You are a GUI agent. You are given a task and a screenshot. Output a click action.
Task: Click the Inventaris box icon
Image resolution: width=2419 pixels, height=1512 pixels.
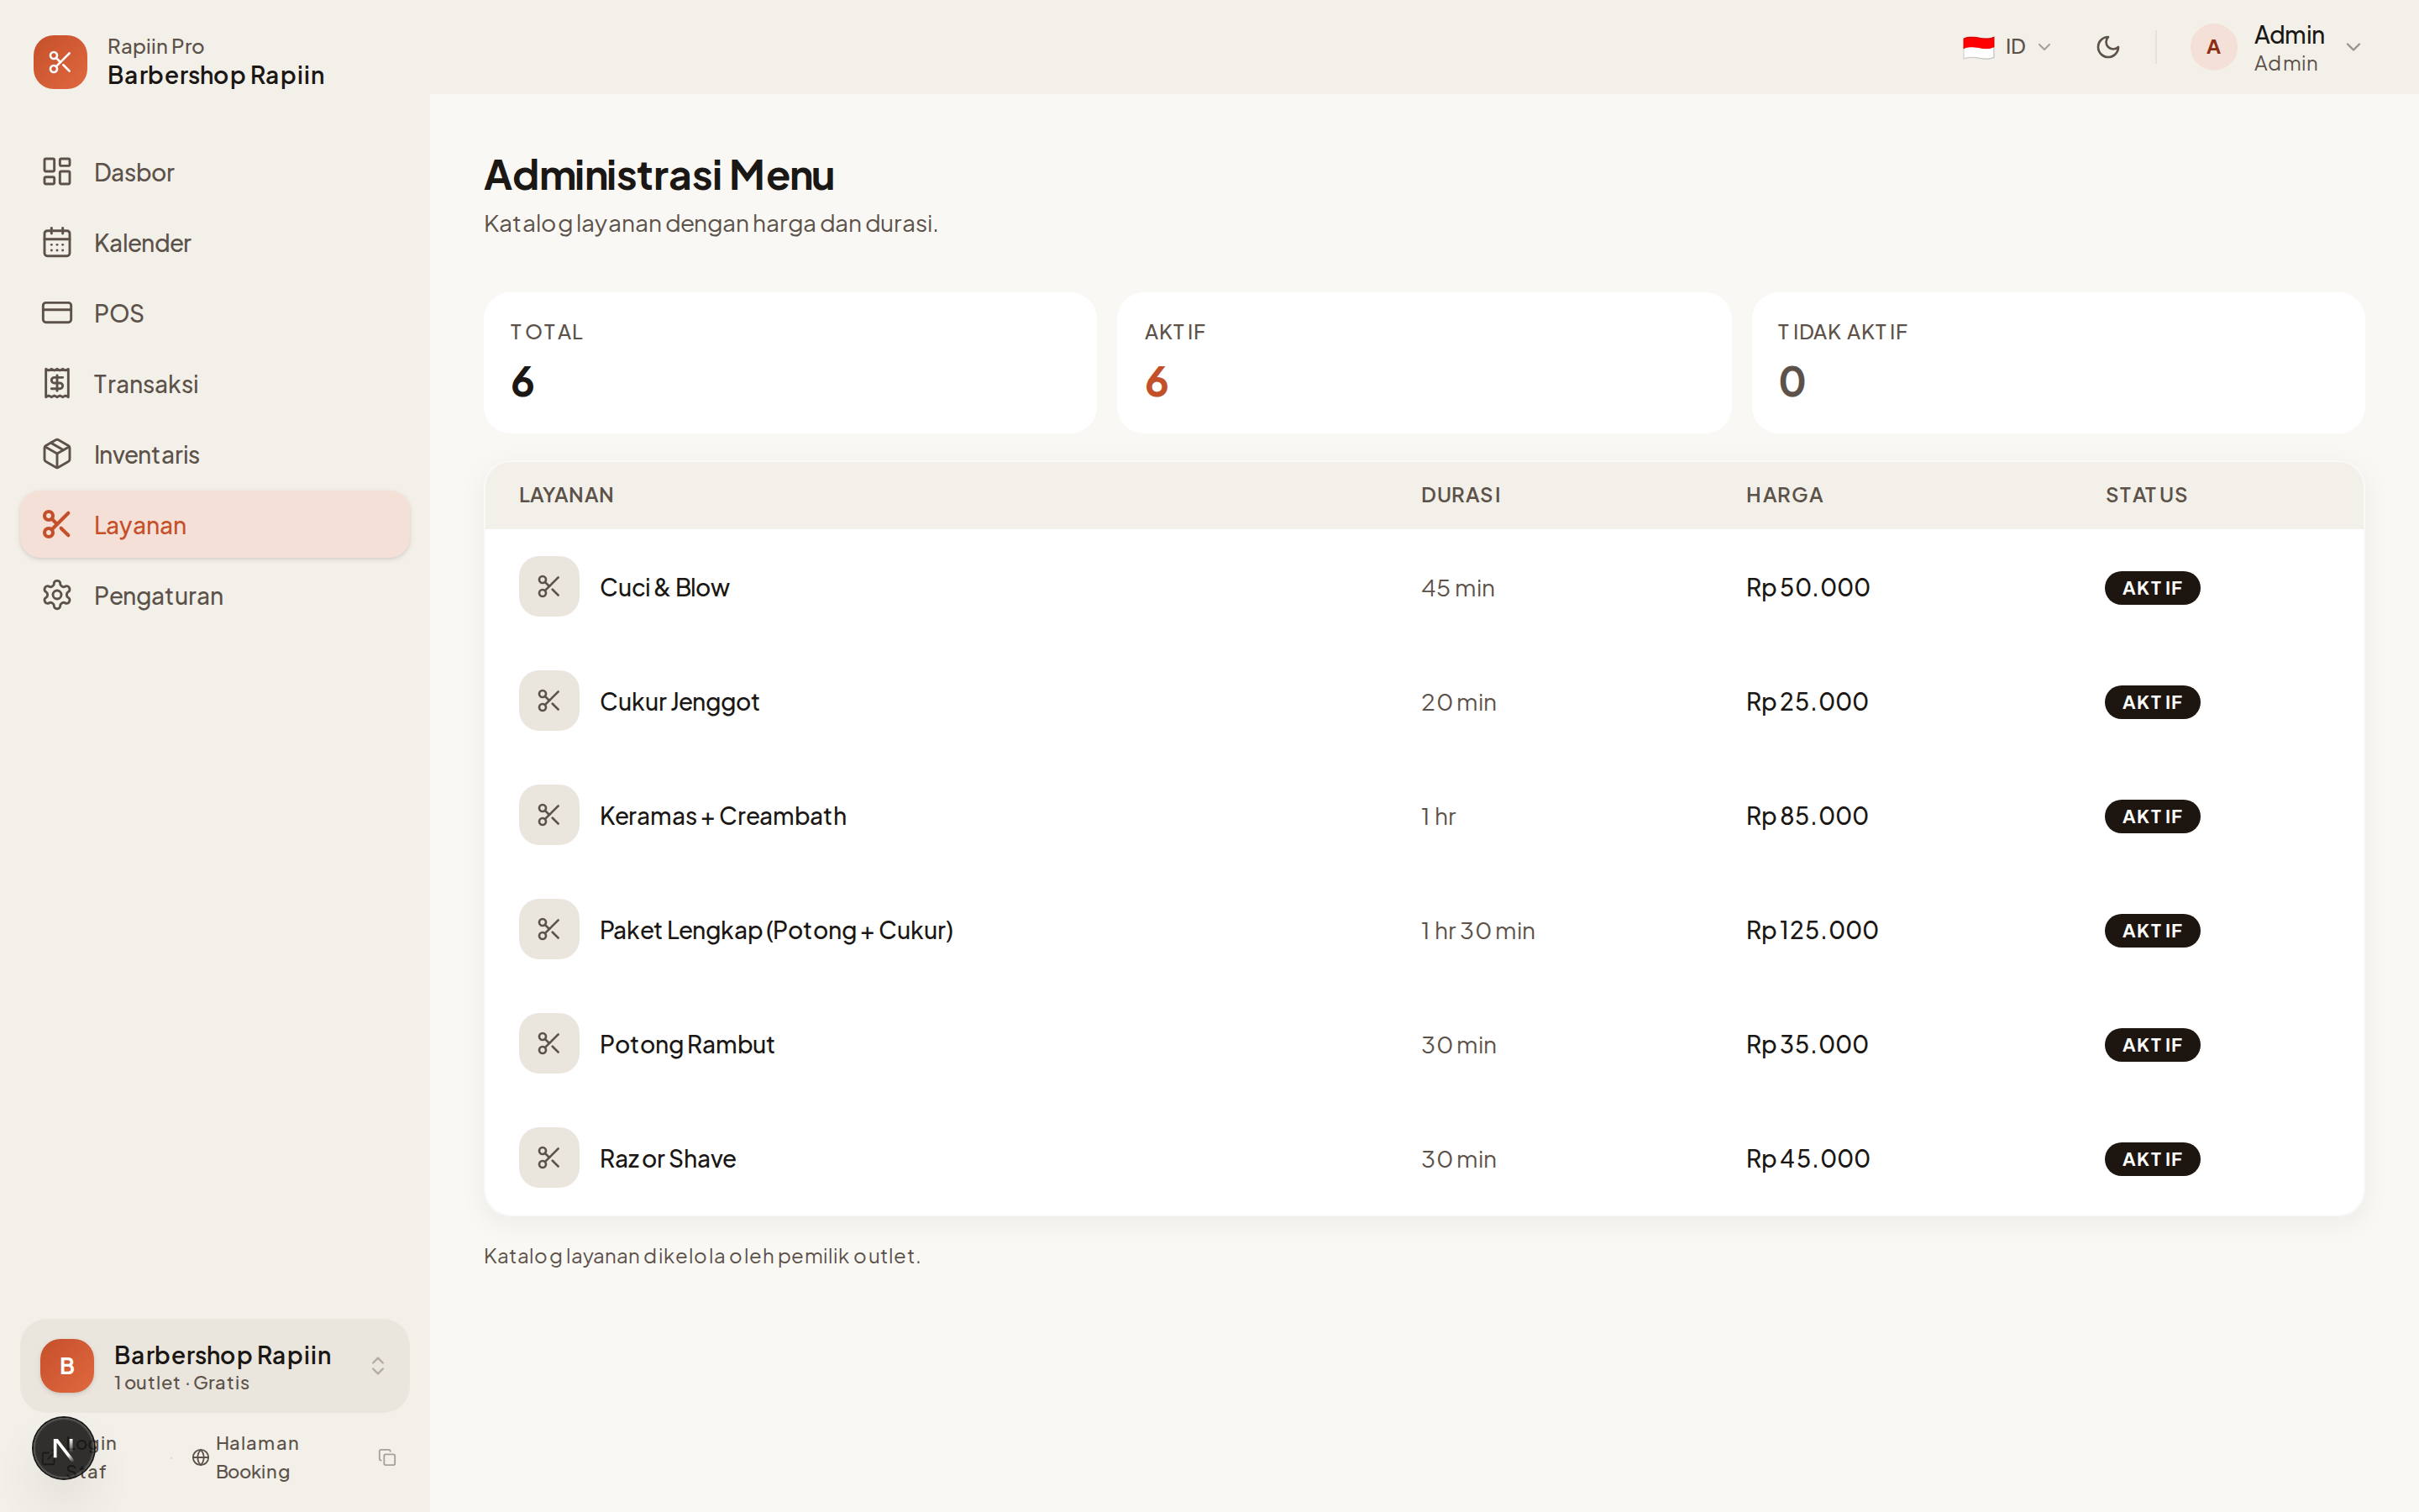point(57,454)
